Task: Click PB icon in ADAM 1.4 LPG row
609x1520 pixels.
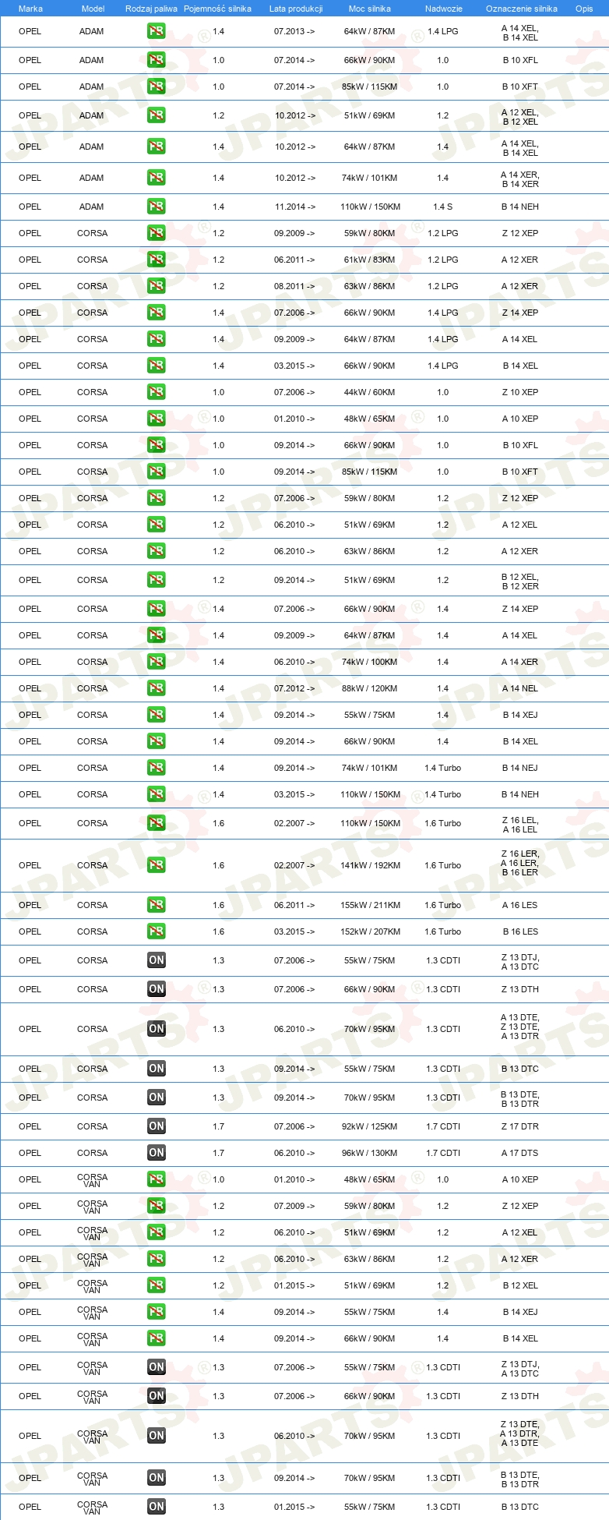Action: (x=157, y=32)
